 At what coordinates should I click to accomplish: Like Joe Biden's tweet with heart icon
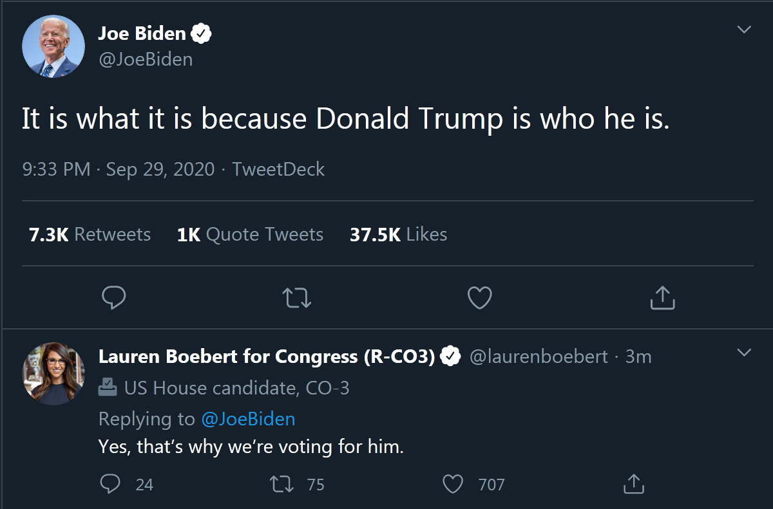coord(479,297)
